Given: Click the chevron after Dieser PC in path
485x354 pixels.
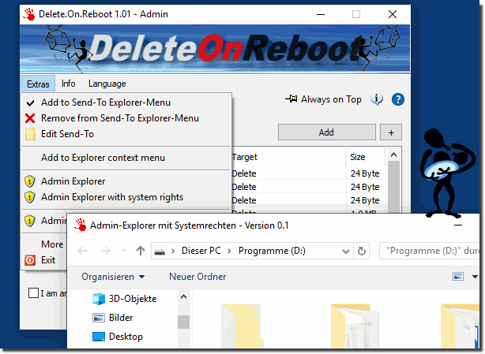Looking at the screenshot, I should click(229, 251).
